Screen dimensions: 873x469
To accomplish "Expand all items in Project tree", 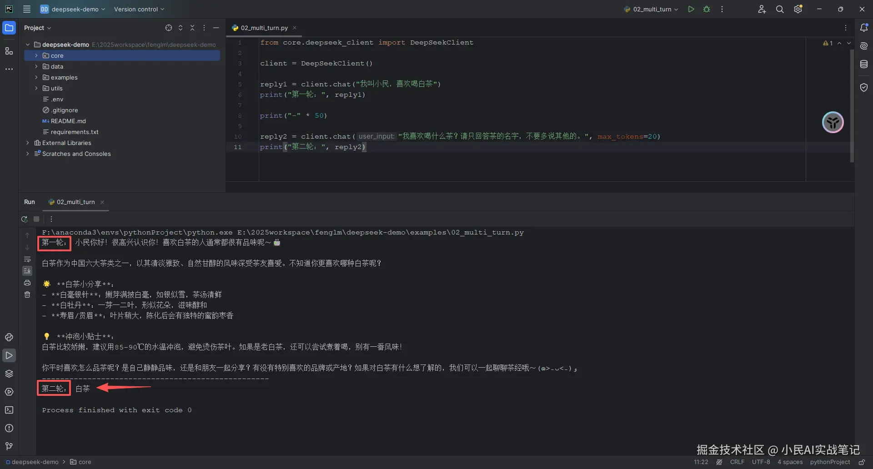I will (x=181, y=28).
